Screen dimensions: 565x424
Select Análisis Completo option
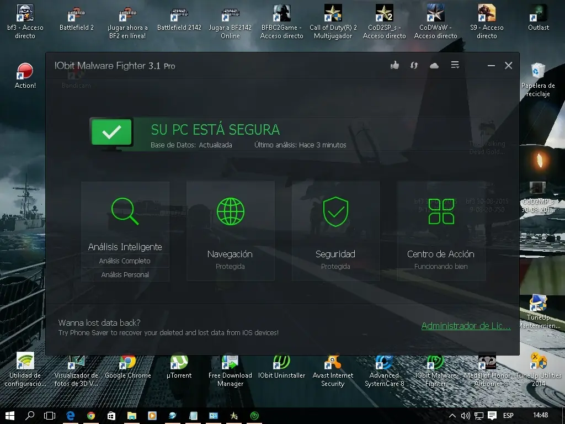[125, 261]
